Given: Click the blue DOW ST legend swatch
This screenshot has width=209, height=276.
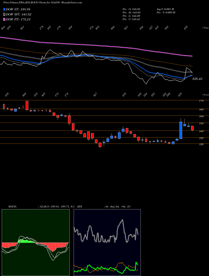Looking at the screenshot, I should tap(4, 9).
